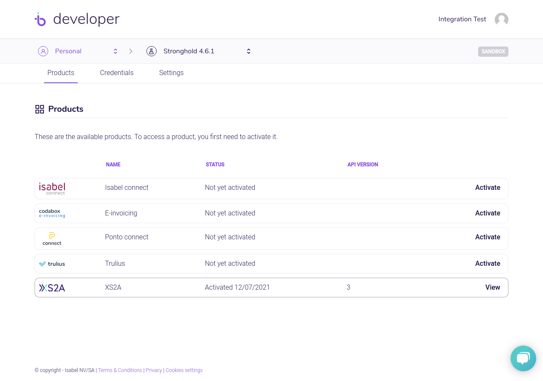Image resolution: width=543 pixels, height=381 pixels.
Task: Open the Terms & Conditions link
Action: tap(120, 370)
